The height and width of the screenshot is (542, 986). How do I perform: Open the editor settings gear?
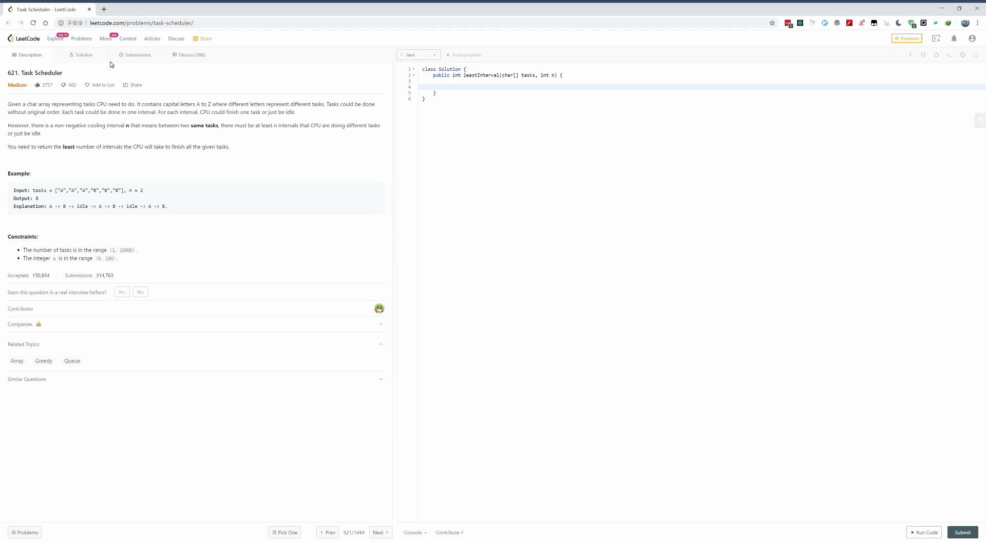tap(963, 55)
